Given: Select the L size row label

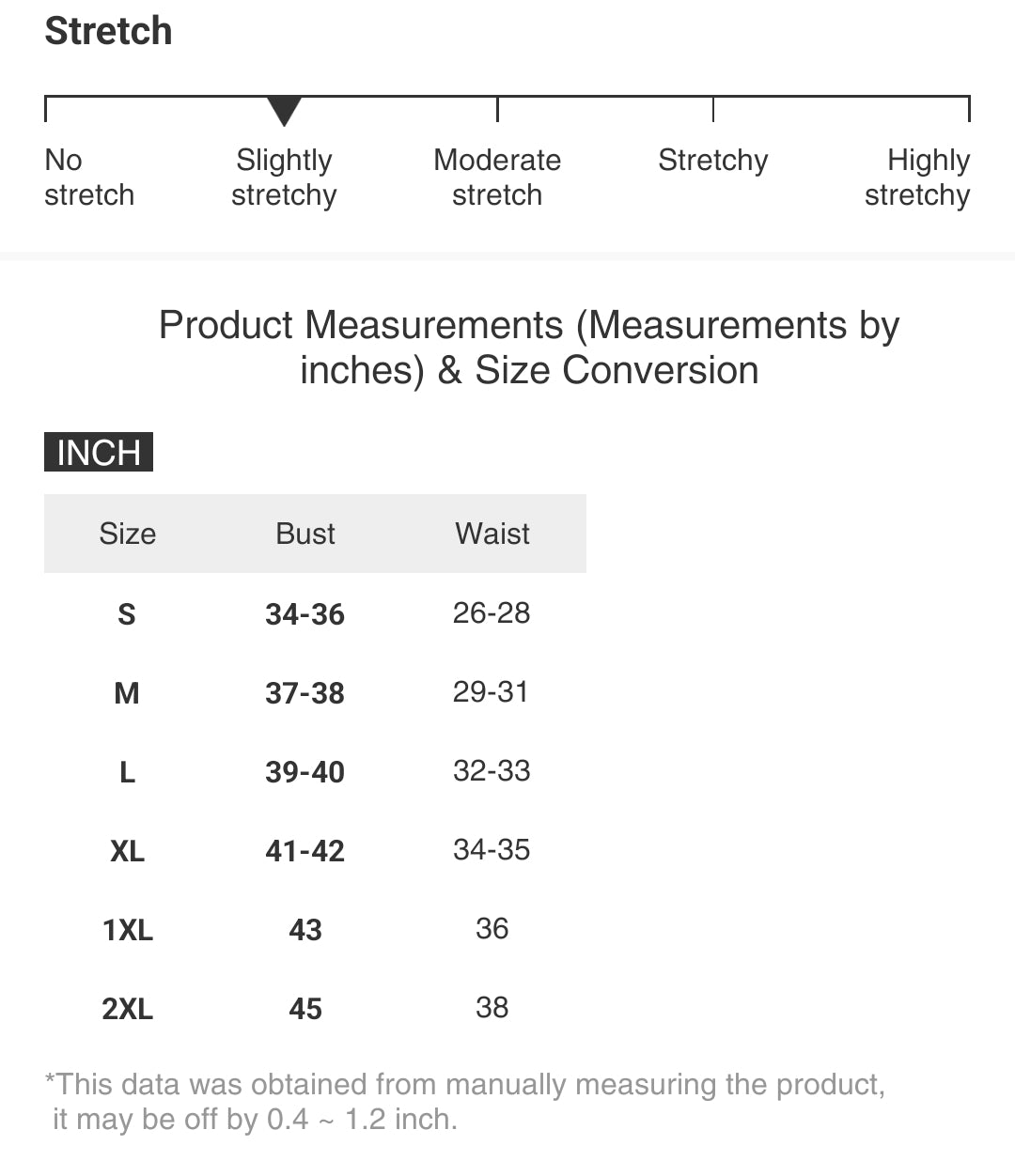Looking at the screenshot, I should pos(127,772).
